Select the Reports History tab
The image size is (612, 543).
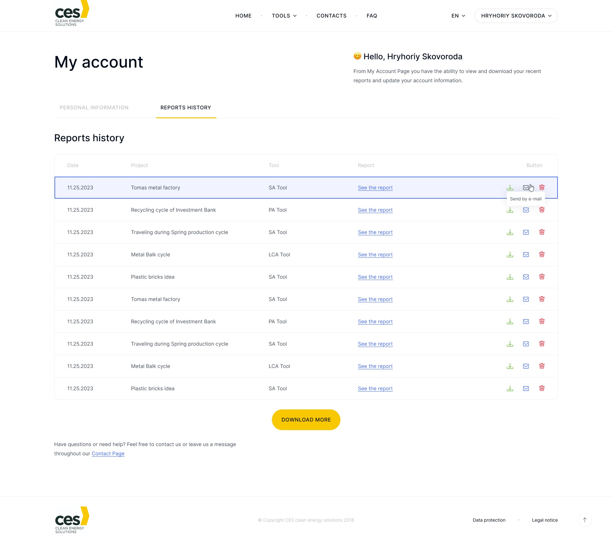tap(186, 107)
